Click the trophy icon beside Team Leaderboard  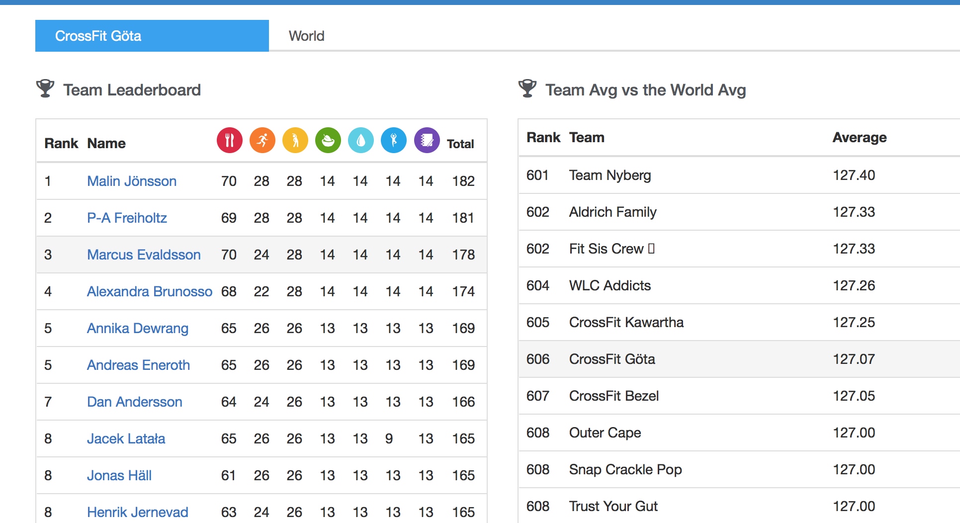click(45, 89)
